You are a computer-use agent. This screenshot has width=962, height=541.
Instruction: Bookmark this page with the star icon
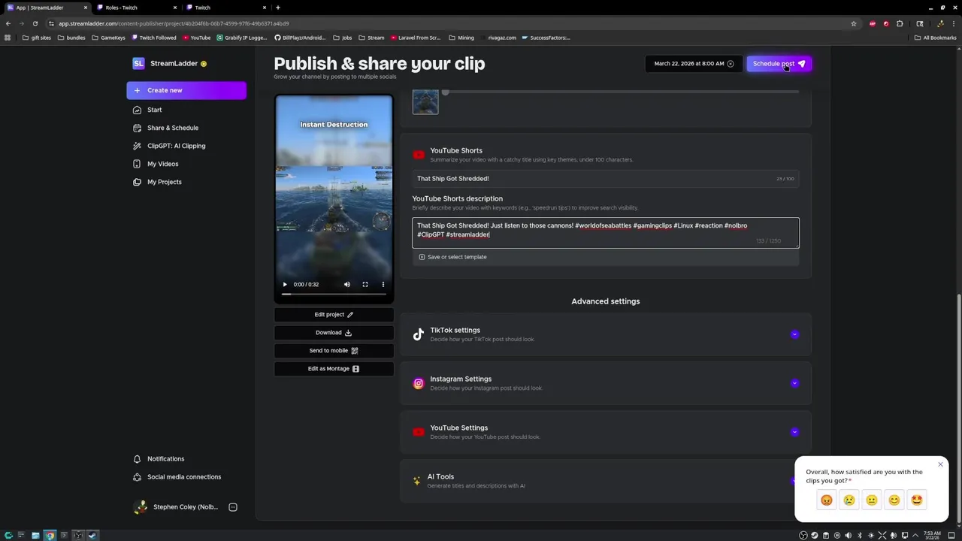click(854, 23)
